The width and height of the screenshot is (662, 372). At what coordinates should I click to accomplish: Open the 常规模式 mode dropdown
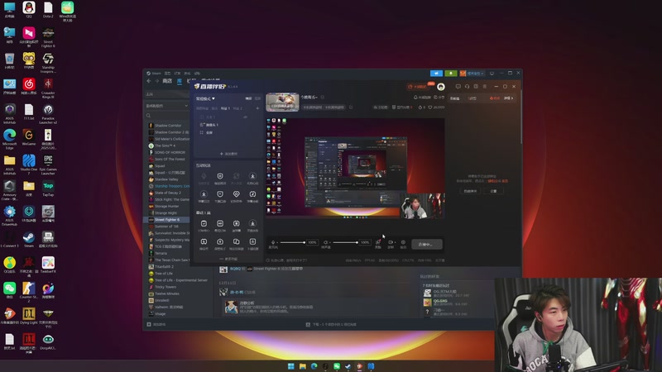(x=205, y=98)
